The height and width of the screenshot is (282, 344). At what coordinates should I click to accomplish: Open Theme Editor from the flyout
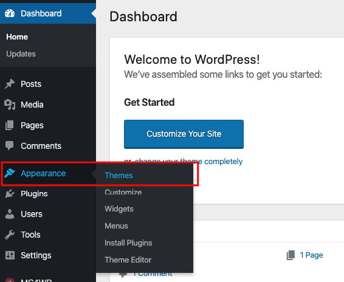click(128, 260)
